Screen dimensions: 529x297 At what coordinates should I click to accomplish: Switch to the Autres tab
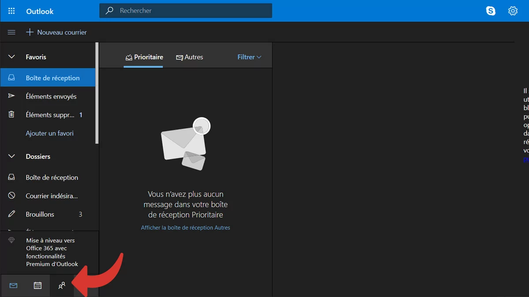tap(190, 57)
